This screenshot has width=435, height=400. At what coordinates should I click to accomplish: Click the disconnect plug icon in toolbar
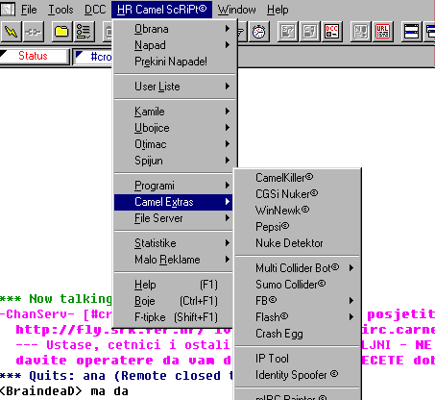34,32
